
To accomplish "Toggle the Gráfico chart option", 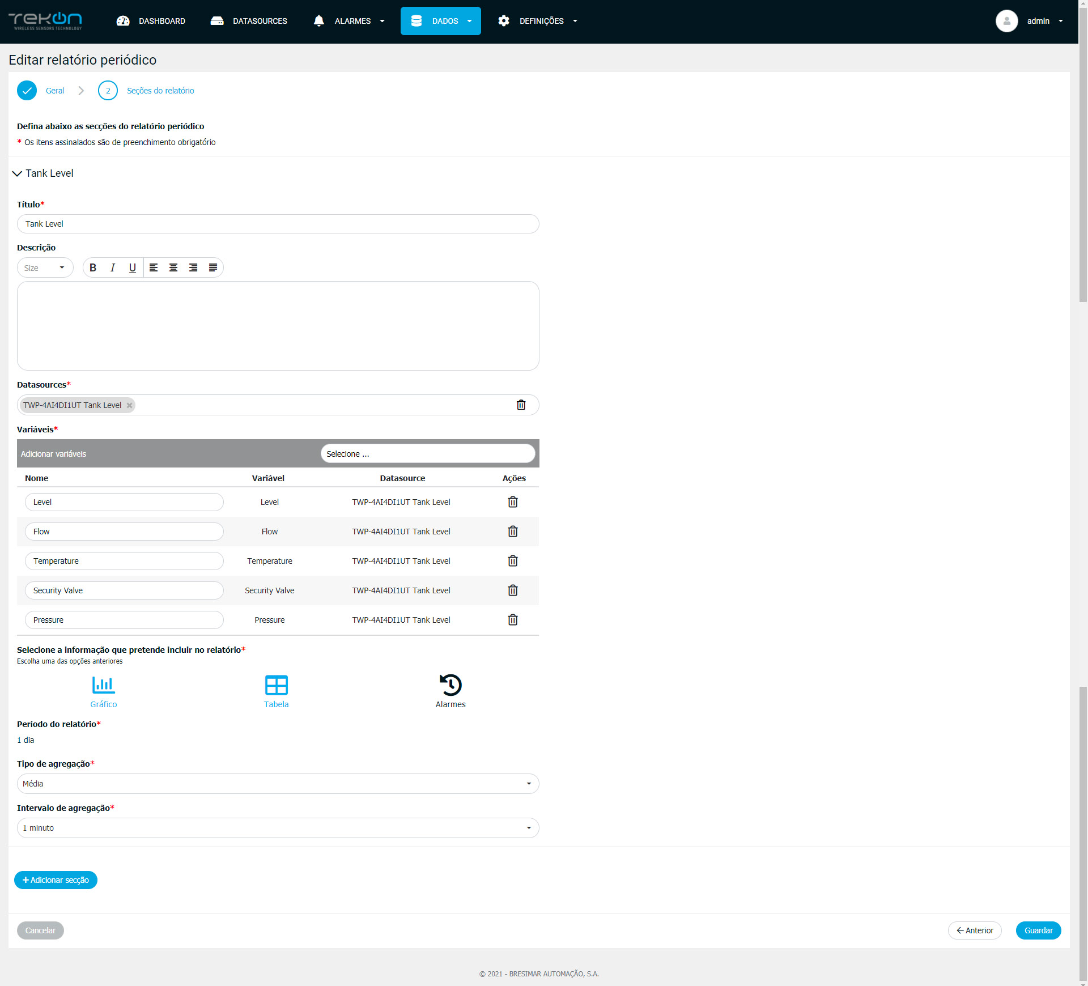I will point(104,691).
